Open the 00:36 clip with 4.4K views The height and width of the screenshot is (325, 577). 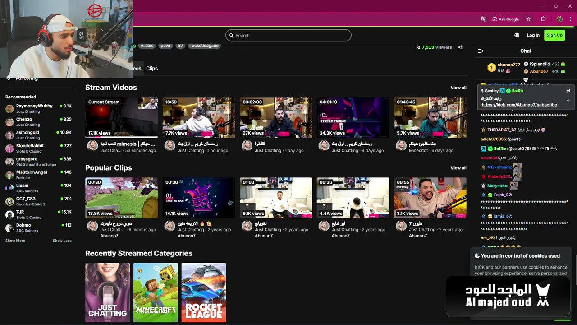353,198
